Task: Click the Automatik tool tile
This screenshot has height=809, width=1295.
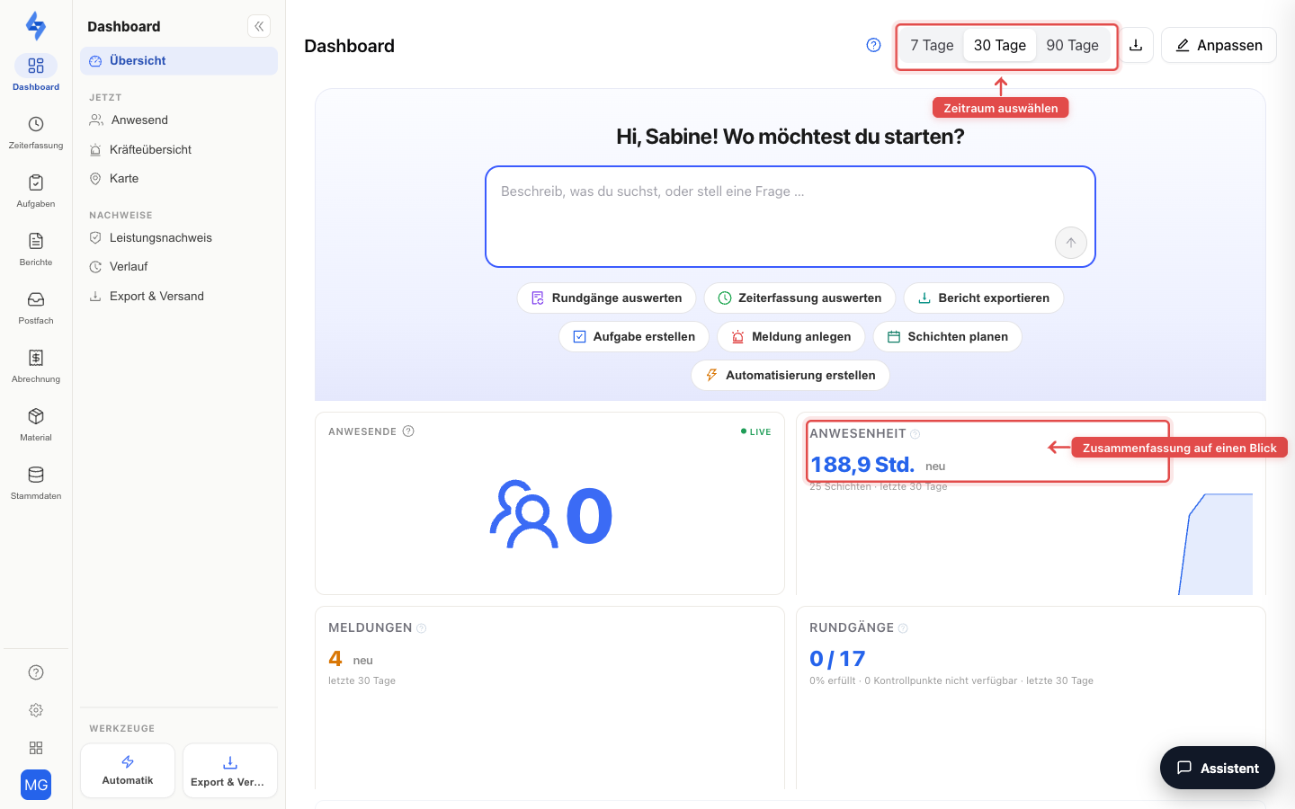Action: click(128, 770)
